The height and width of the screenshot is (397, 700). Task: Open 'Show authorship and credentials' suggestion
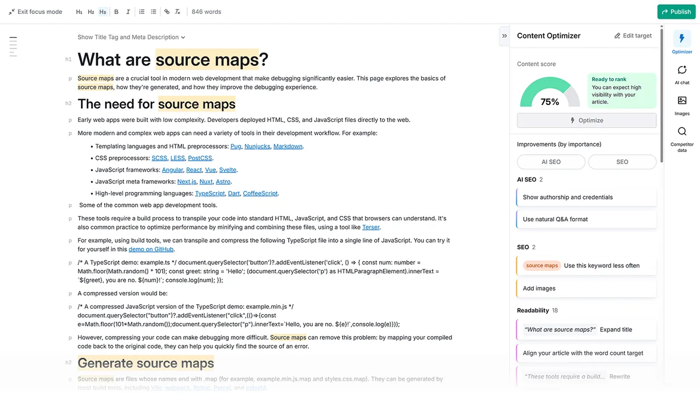point(586,197)
